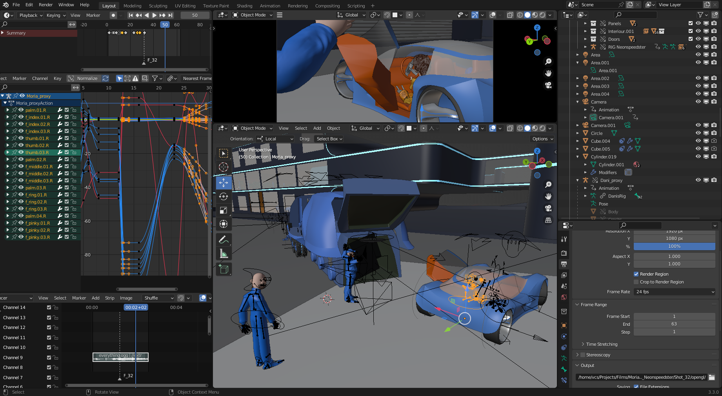The width and height of the screenshot is (722, 396).
Task: Expand the Time Stretching panel
Action: [602, 344]
